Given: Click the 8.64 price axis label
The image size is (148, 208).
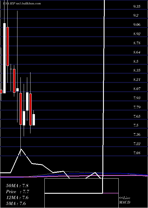Looking at the screenshot, I should click(x=137, y=52).
